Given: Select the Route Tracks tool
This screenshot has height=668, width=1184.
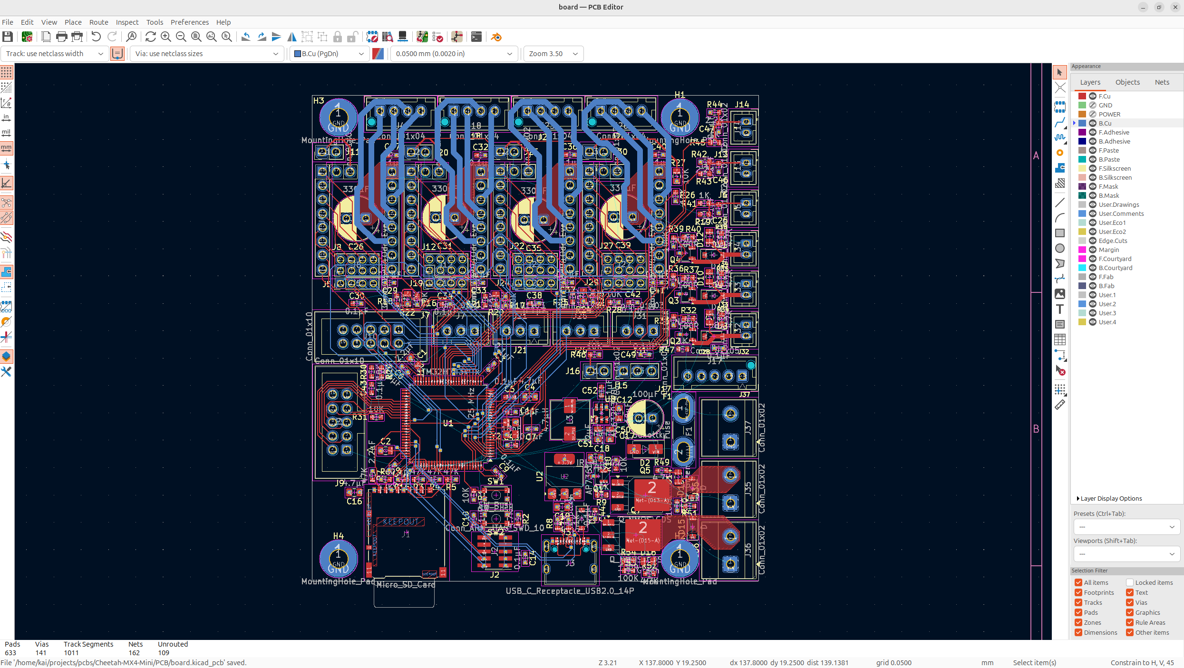Looking at the screenshot, I should coord(1059,123).
